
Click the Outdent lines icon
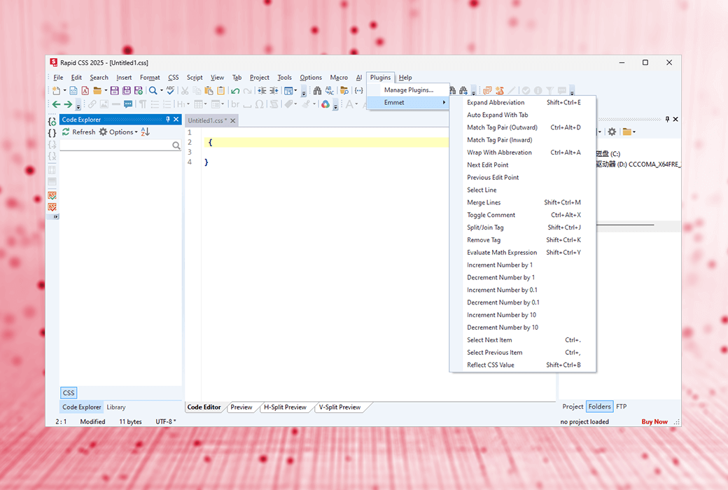[x=274, y=90]
